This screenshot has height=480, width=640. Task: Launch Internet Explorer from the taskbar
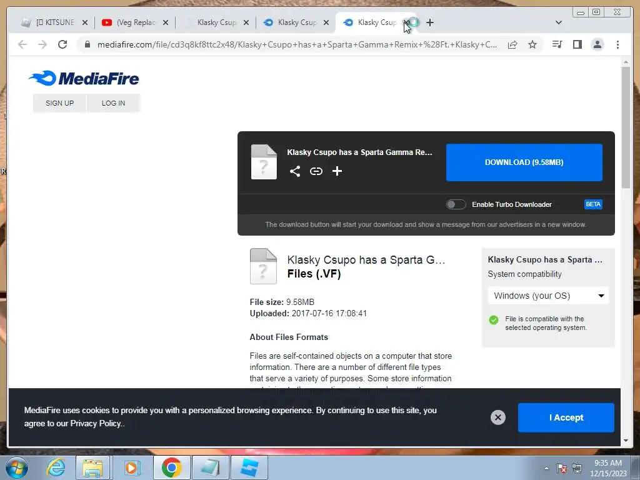click(56, 467)
